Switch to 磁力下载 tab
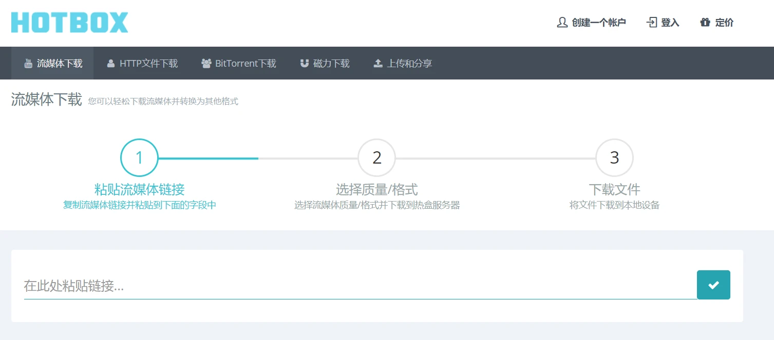Screen dimensions: 774x340 [x=325, y=63]
